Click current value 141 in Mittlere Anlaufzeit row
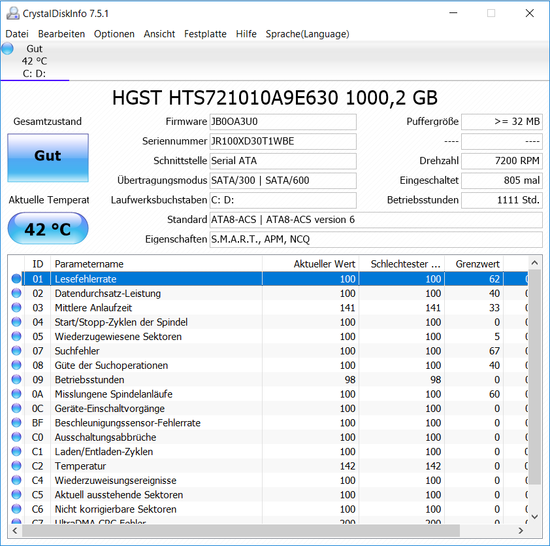 click(348, 307)
